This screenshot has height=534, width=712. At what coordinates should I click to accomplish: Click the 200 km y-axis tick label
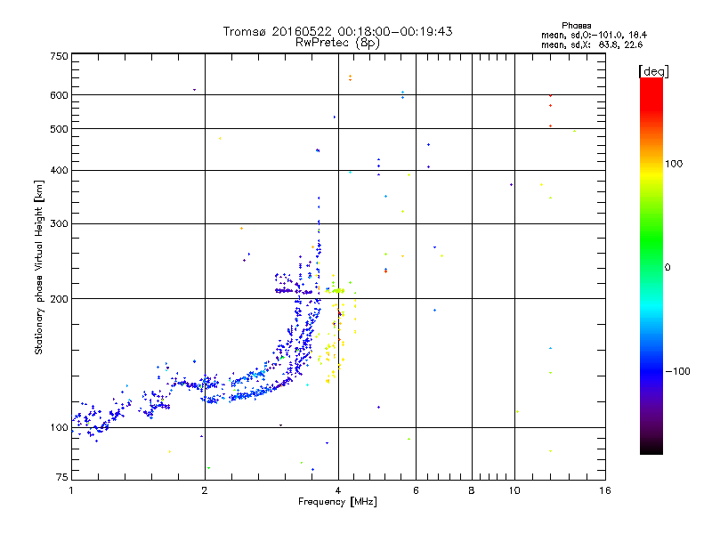pos(58,299)
